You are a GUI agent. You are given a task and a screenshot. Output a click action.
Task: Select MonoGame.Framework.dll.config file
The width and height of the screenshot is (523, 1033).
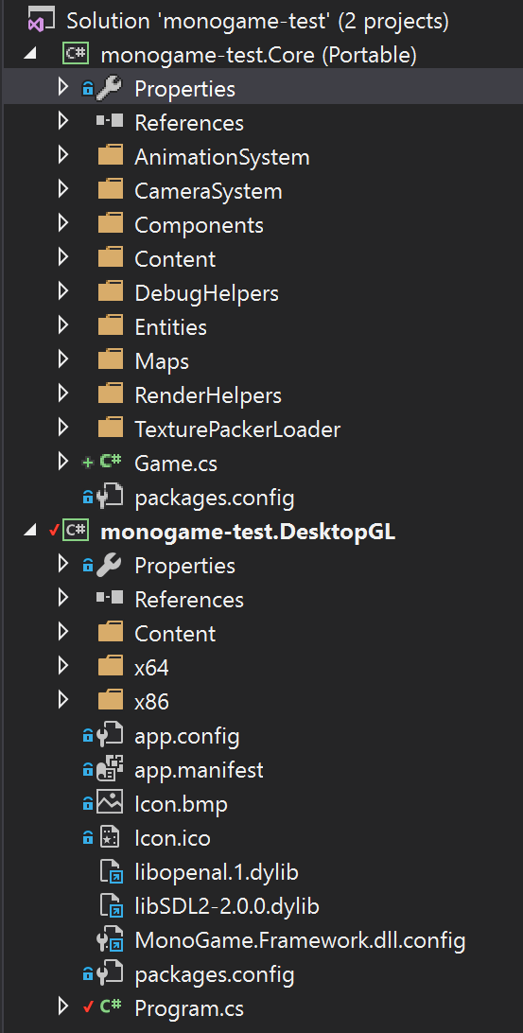(300, 940)
